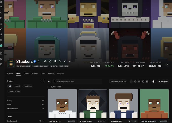This screenshot has width=172, height=123.
Task: Open the Analytics tab
Action: pos(61,73)
